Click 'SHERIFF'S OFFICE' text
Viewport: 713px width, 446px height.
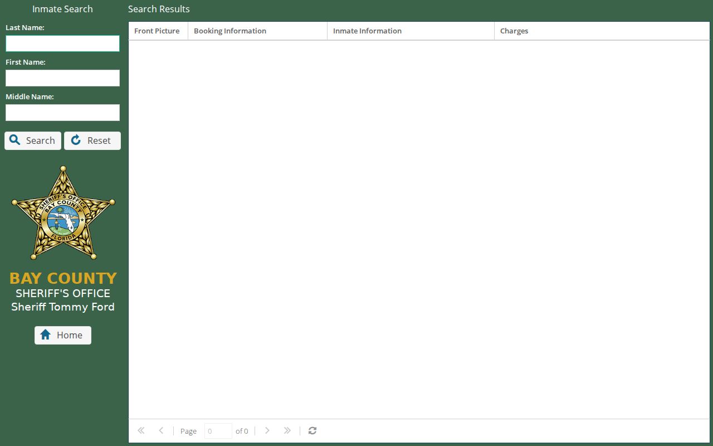(x=63, y=293)
